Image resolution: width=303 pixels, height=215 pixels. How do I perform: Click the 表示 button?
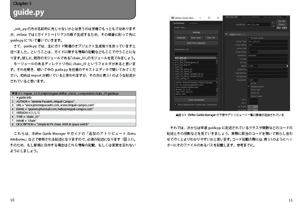point(279,28)
